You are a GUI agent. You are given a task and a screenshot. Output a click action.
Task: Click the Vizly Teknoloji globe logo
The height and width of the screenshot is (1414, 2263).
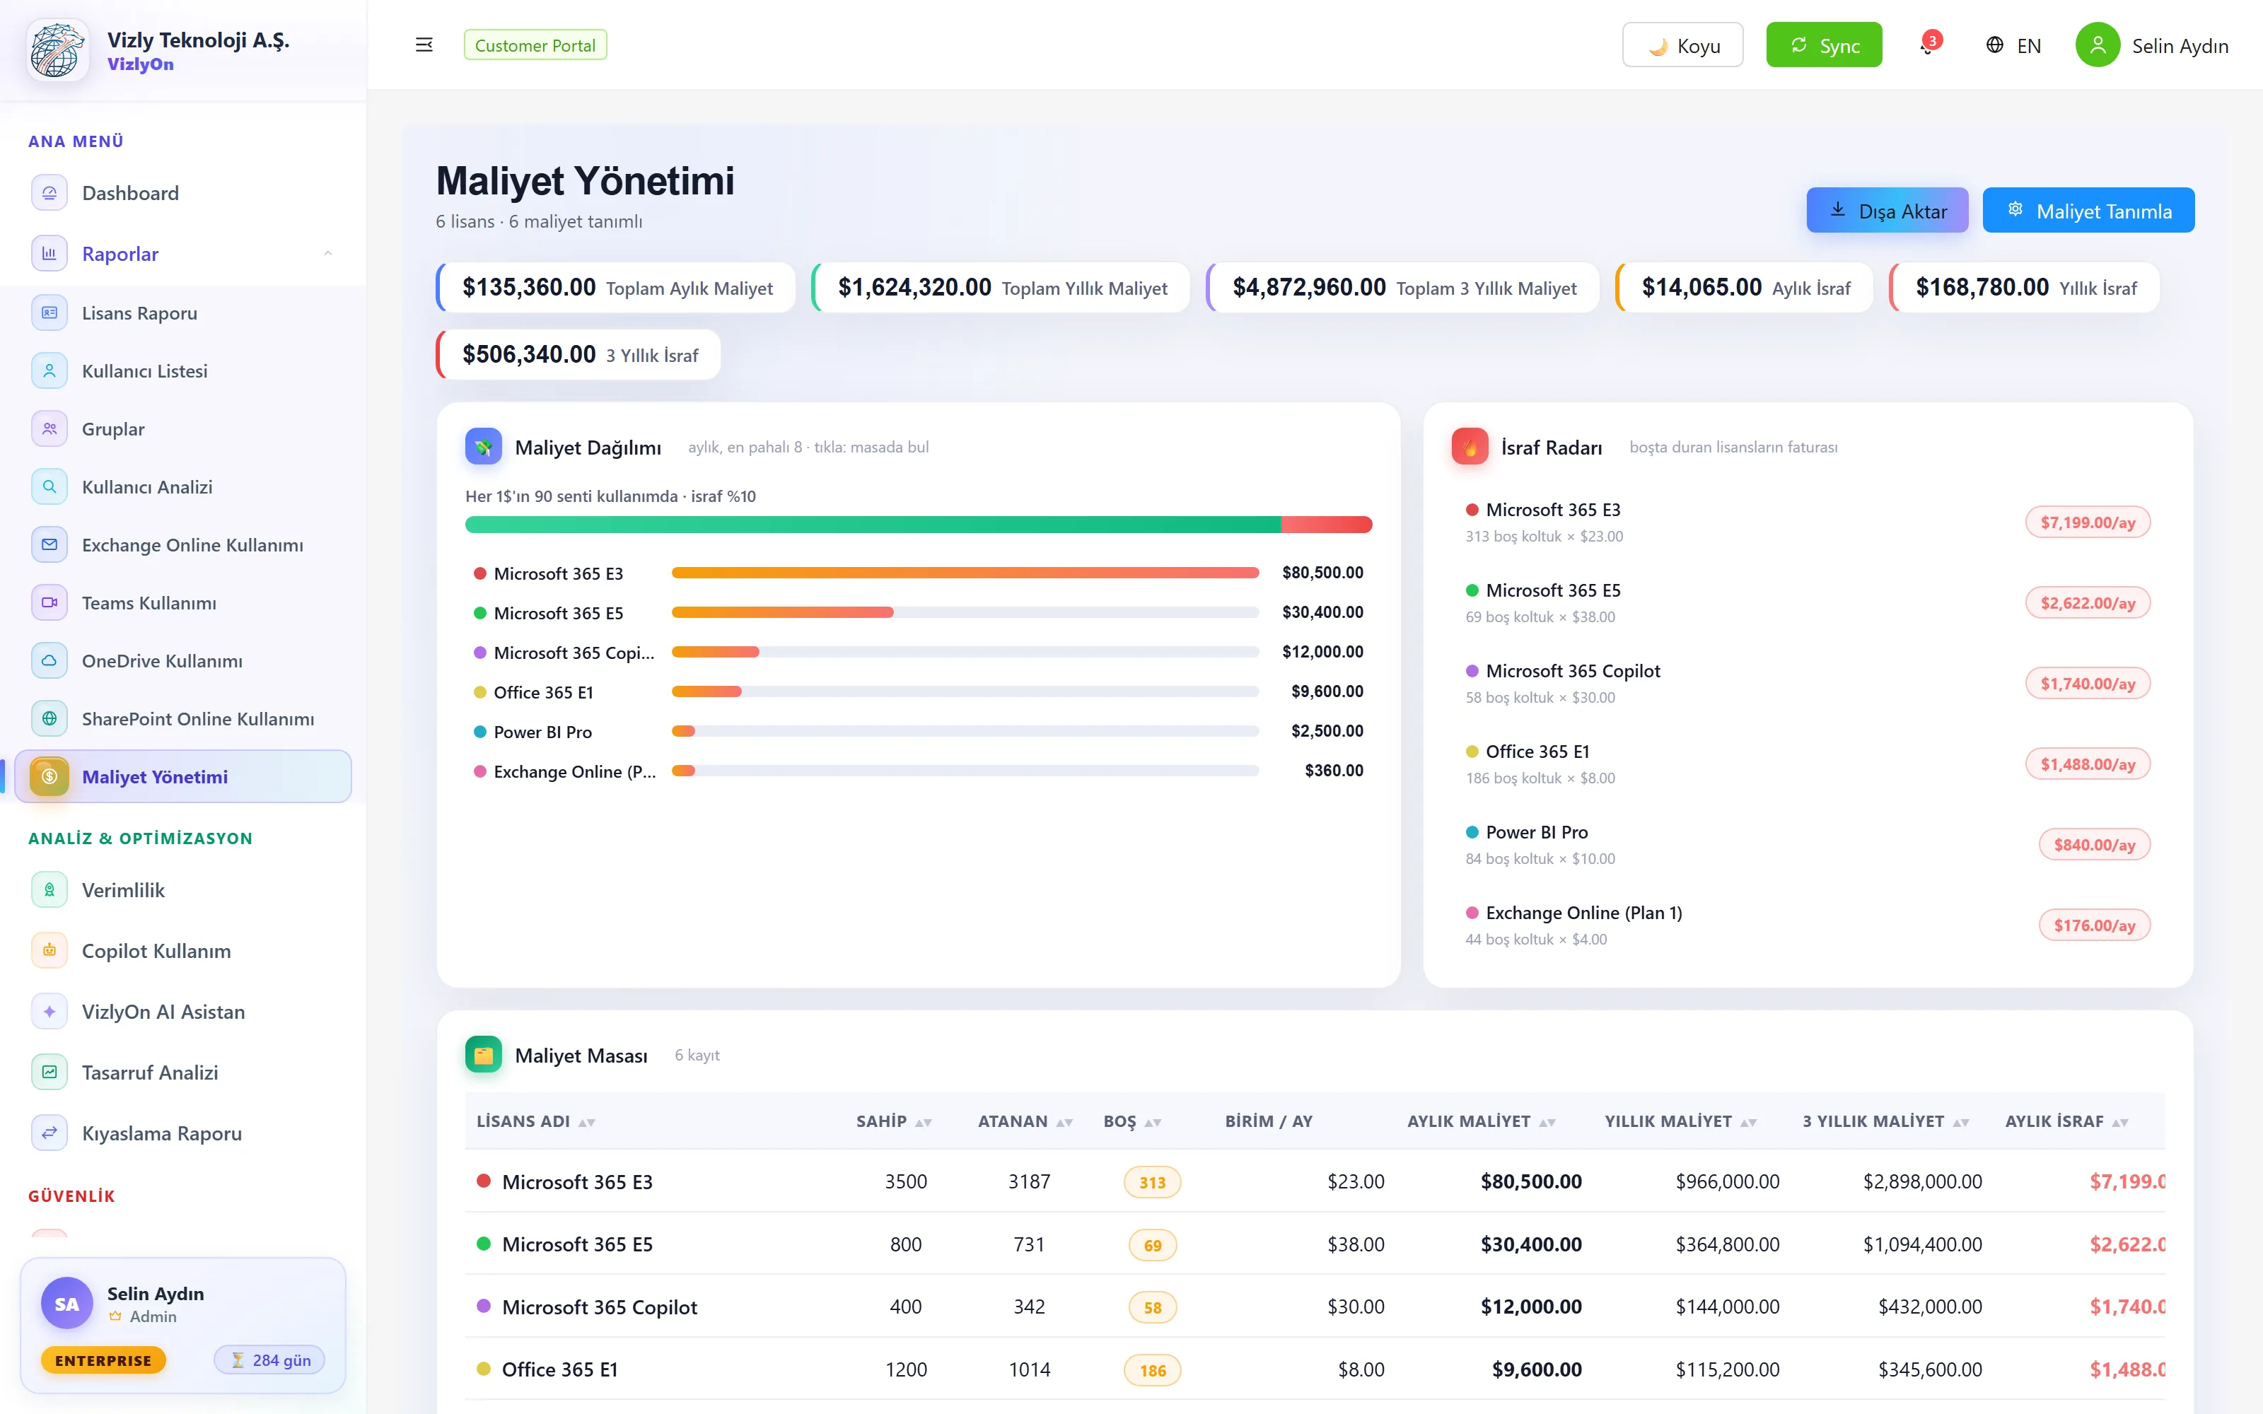pos(57,49)
